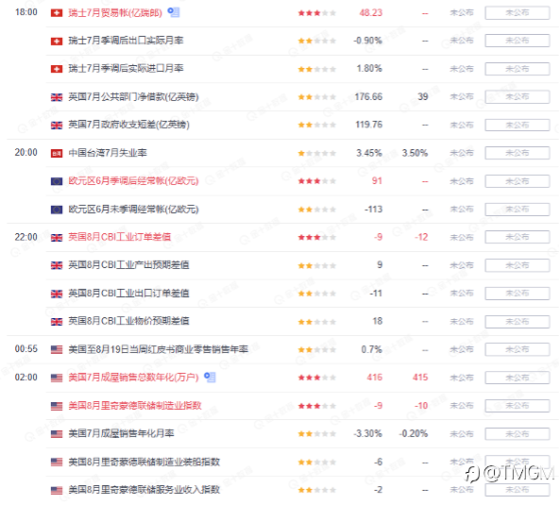Click Swiss flag of 瑞士7月季调后出口实际月率 row

(57, 41)
